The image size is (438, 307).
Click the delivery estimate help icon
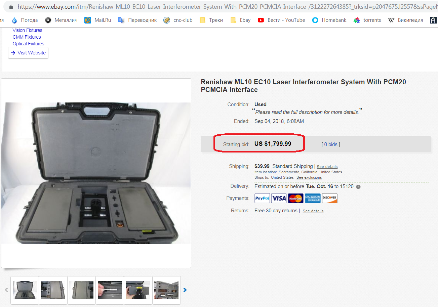coord(358,187)
